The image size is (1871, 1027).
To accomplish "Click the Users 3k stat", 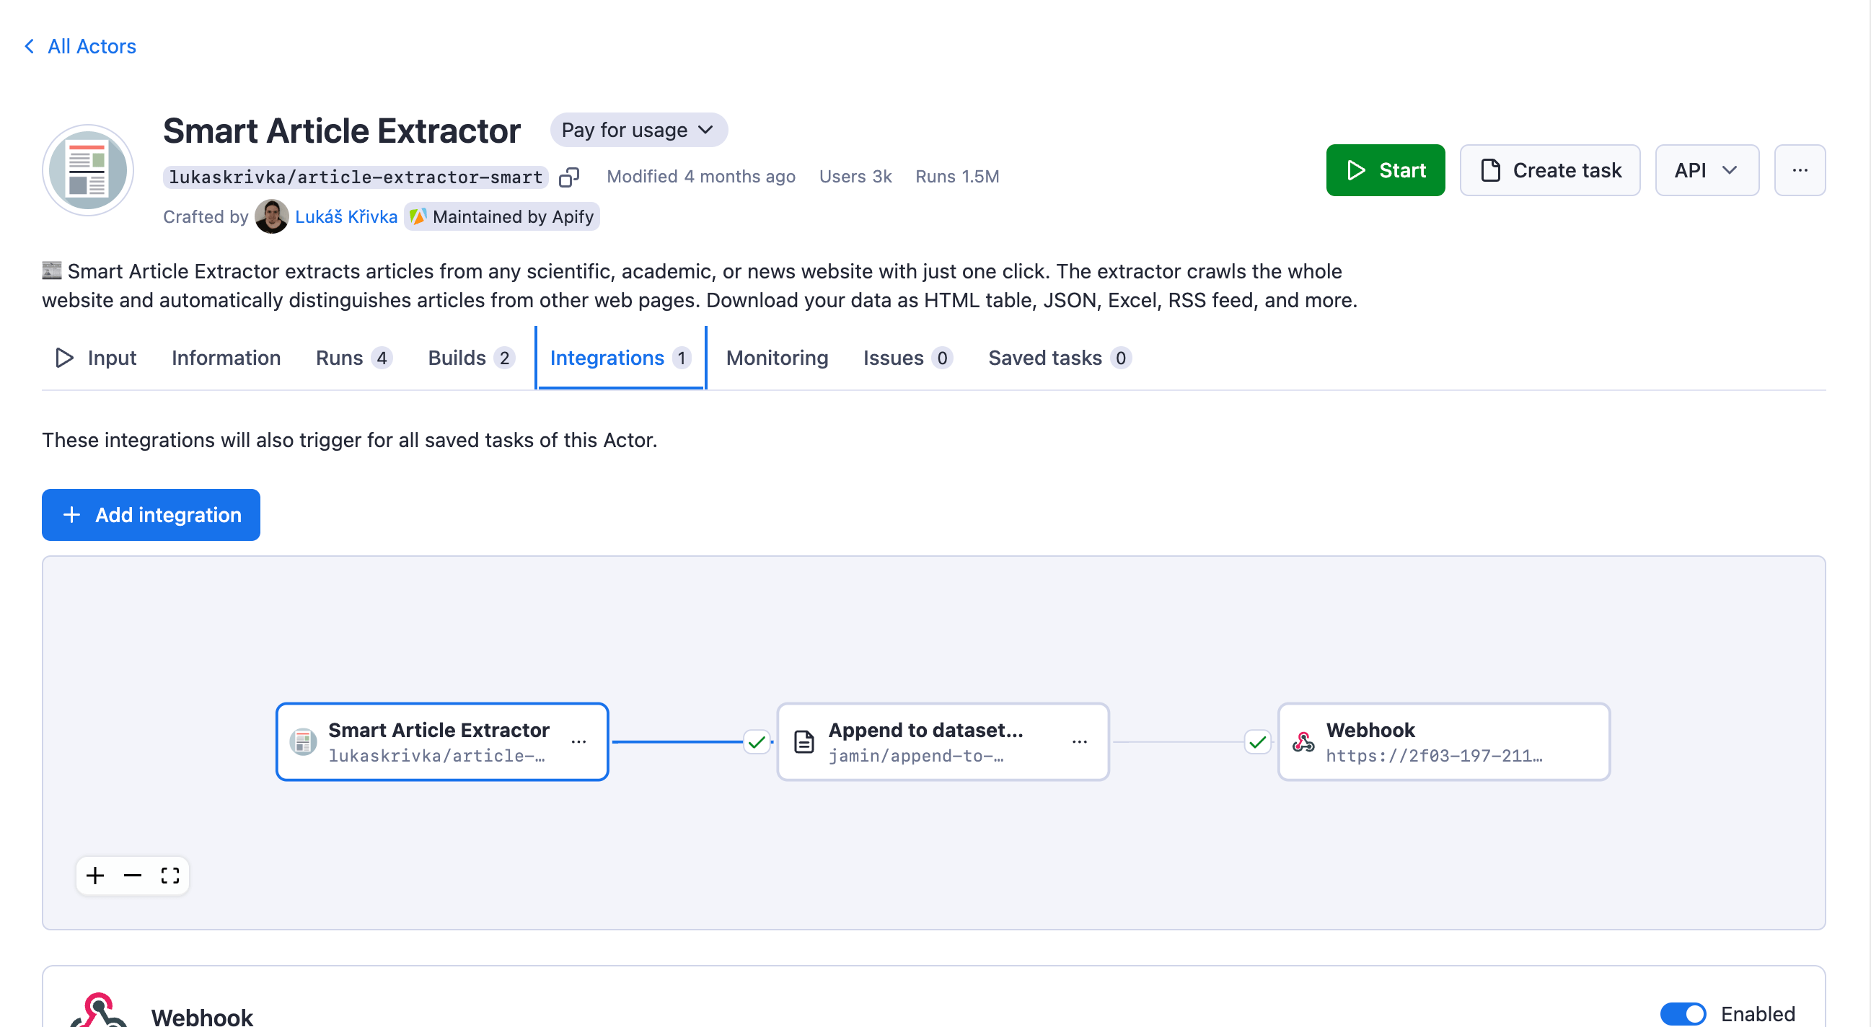I will click(x=855, y=177).
